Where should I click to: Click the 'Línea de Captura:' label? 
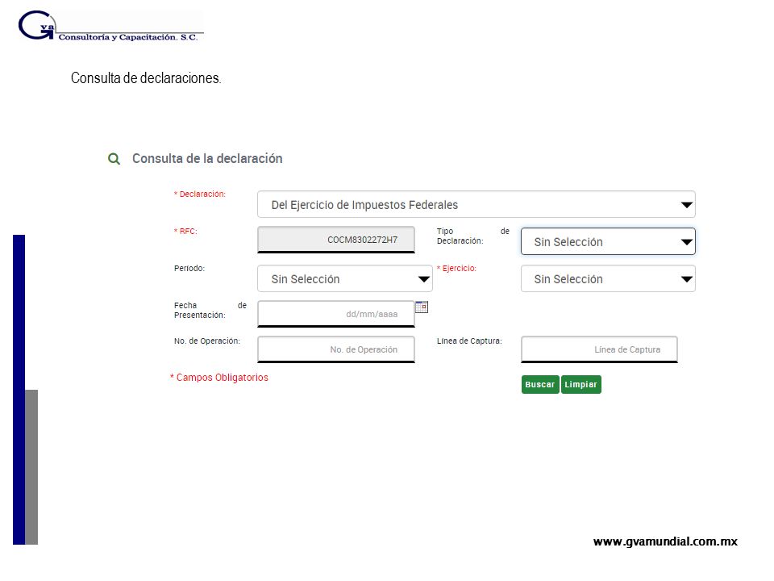click(469, 341)
